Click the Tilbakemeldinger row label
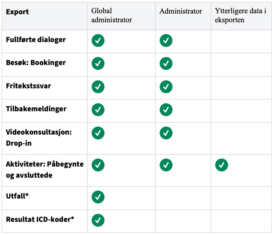Screen dimensions: 278x234 click(x=36, y=109)
